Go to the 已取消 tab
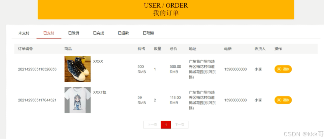This screenshot has width=325, height=140. [x=148, y=33]
